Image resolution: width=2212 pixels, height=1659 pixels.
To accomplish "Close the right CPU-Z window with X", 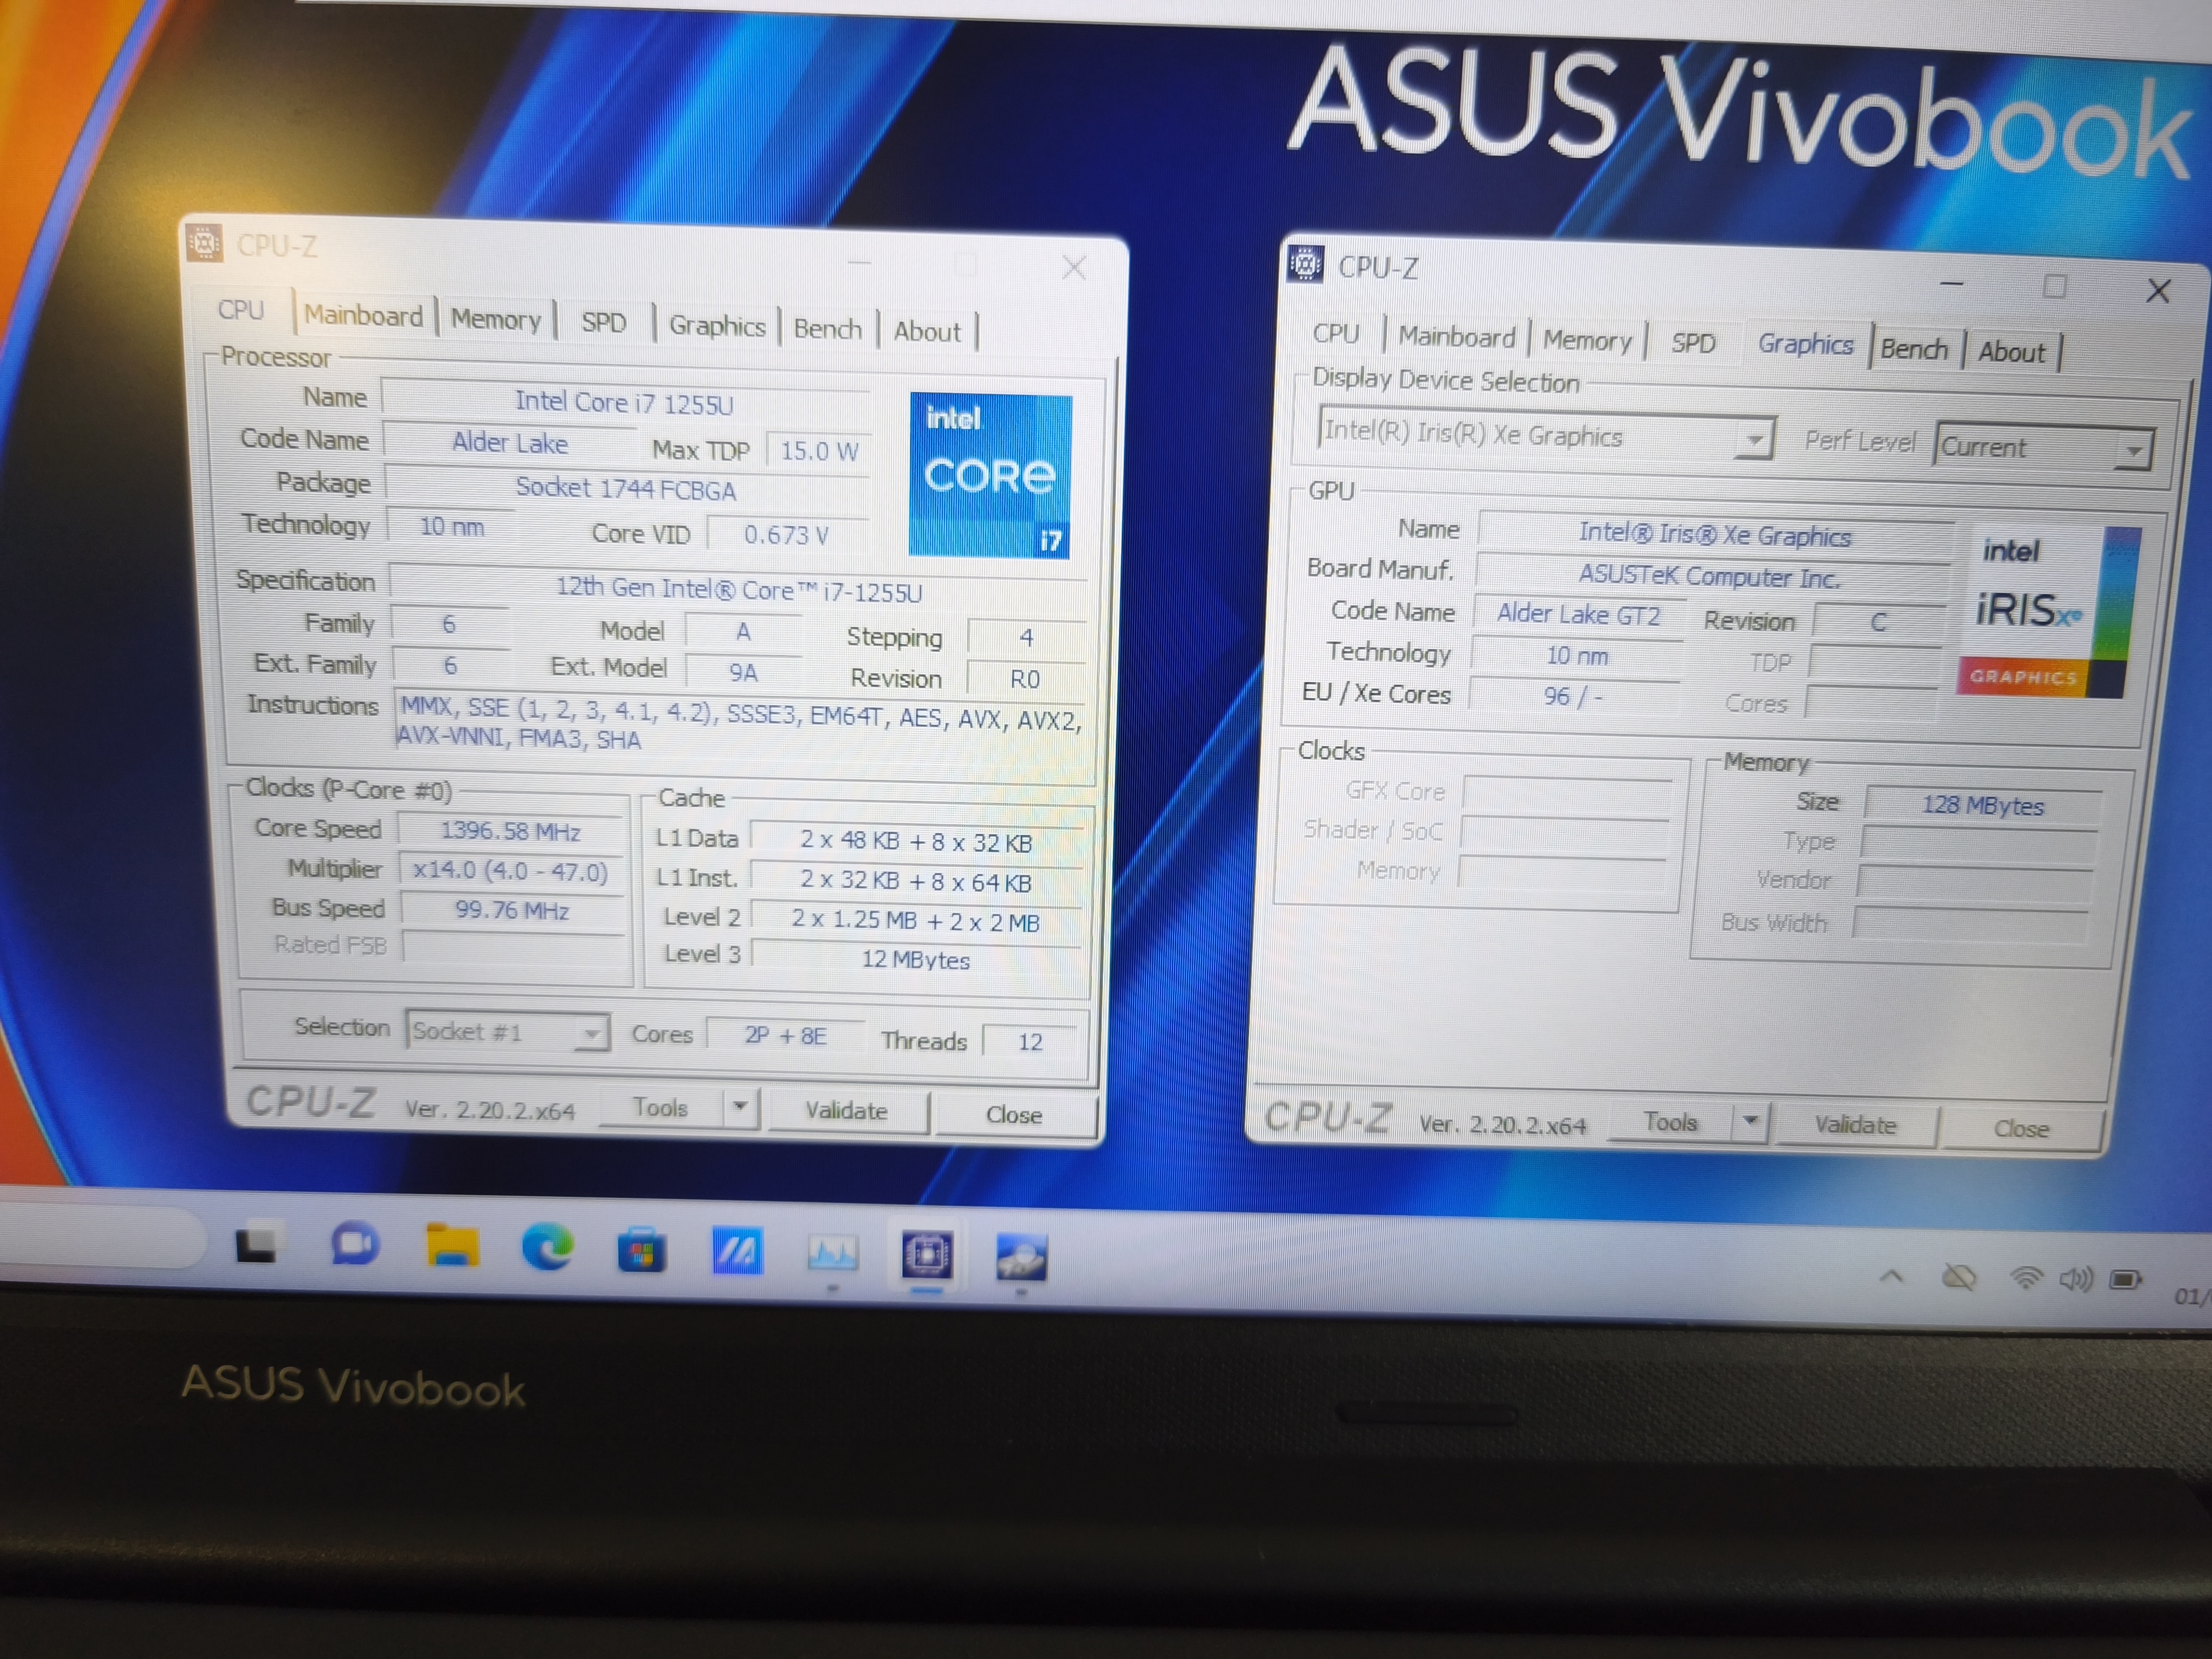I will [2159, 291].
